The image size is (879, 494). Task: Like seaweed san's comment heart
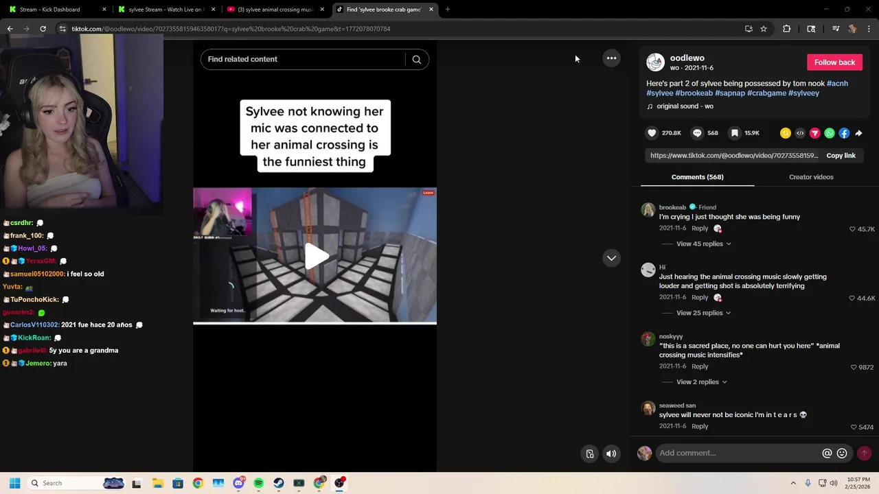tap(854, 427)
